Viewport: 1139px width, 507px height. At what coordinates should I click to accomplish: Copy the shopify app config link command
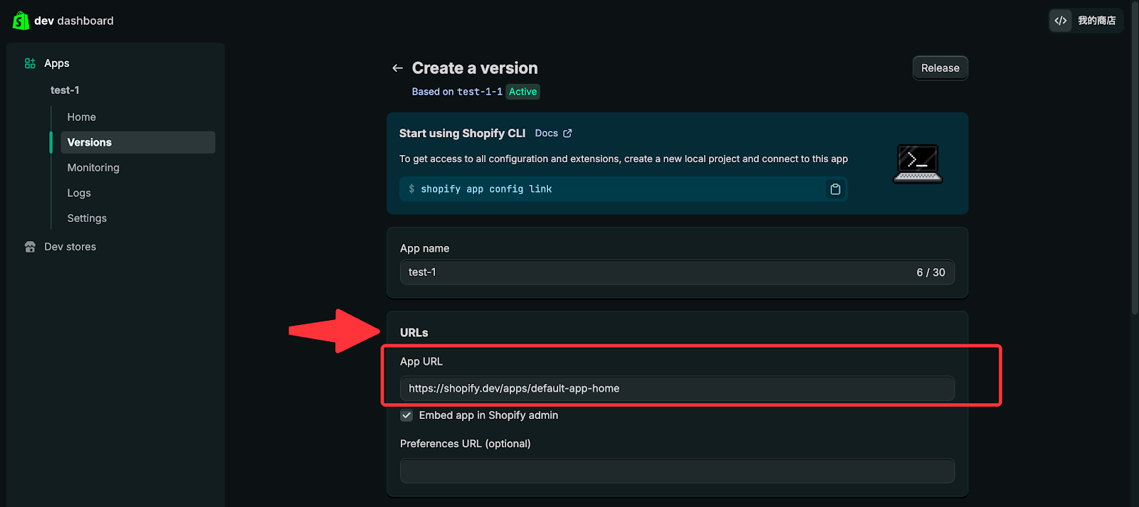[835, 189]
